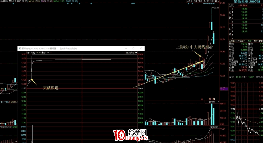Open the 复权 price adjustment option

point(200,1)
